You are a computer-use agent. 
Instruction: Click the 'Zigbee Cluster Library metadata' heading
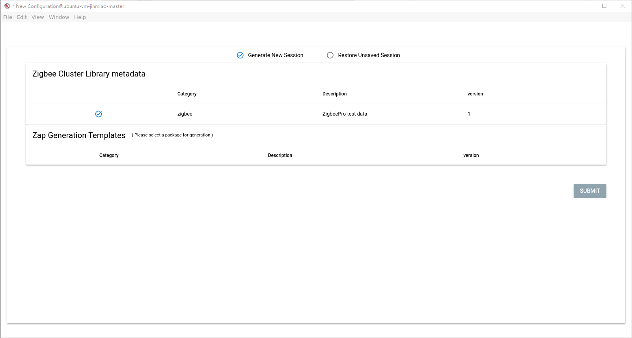click(89, 74)
